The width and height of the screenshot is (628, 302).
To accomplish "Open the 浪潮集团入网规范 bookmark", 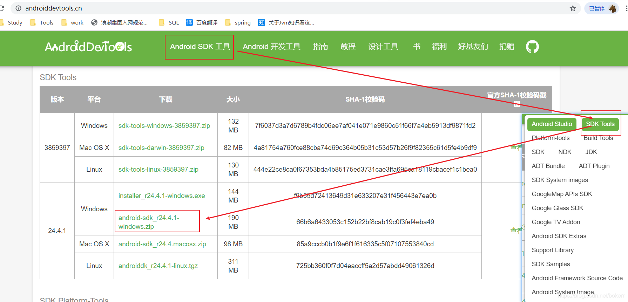I will [120, 23].
